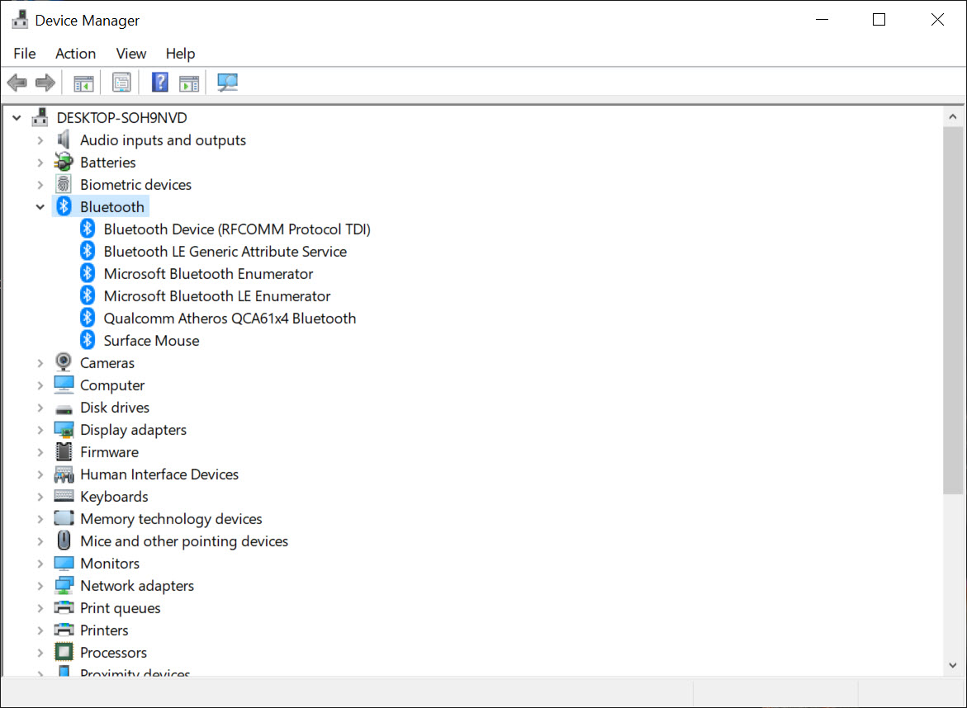967x708 pixels.
Task: Click the Processors chip icon
Action: pyautogui.click(x=64, y=651)
